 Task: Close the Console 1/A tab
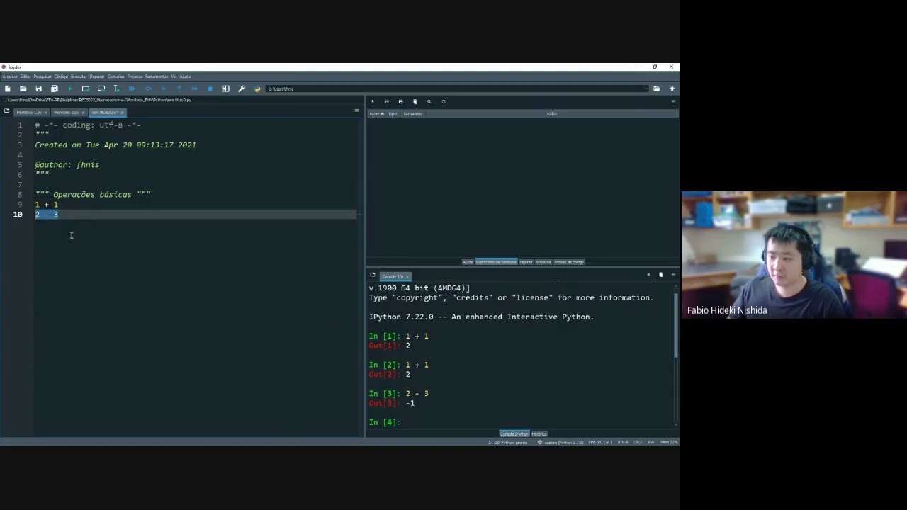[x=407, y=276]
